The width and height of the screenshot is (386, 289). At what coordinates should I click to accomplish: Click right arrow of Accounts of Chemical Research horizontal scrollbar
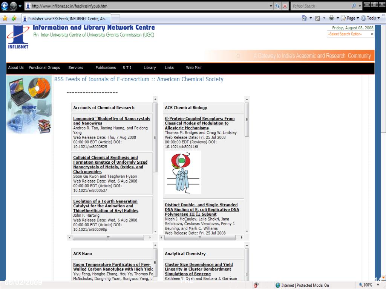150,237
